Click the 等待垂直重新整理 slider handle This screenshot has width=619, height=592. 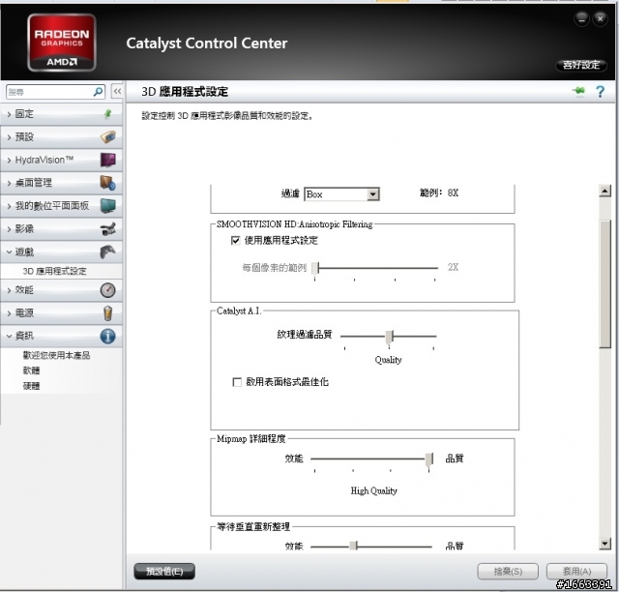click(x=354, y=547)
